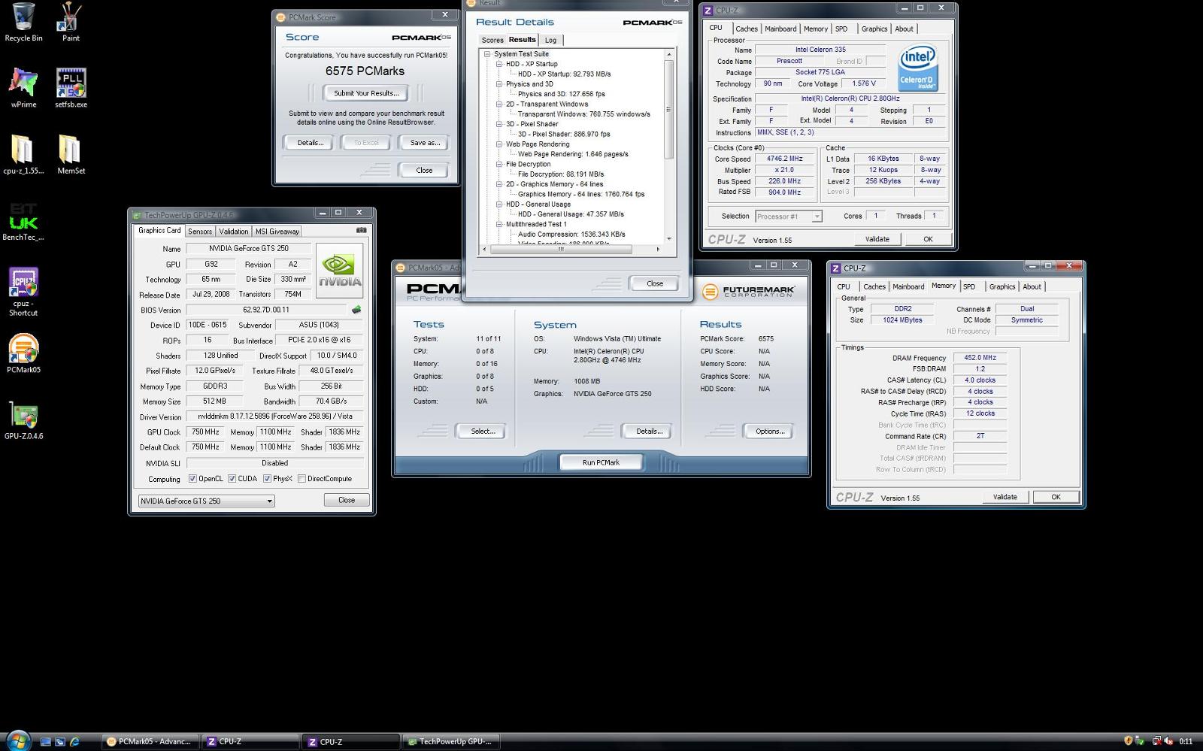1203x751 pixels.
Task: Open the Processor #1 selection dropdown
Action: pos(788,217)
